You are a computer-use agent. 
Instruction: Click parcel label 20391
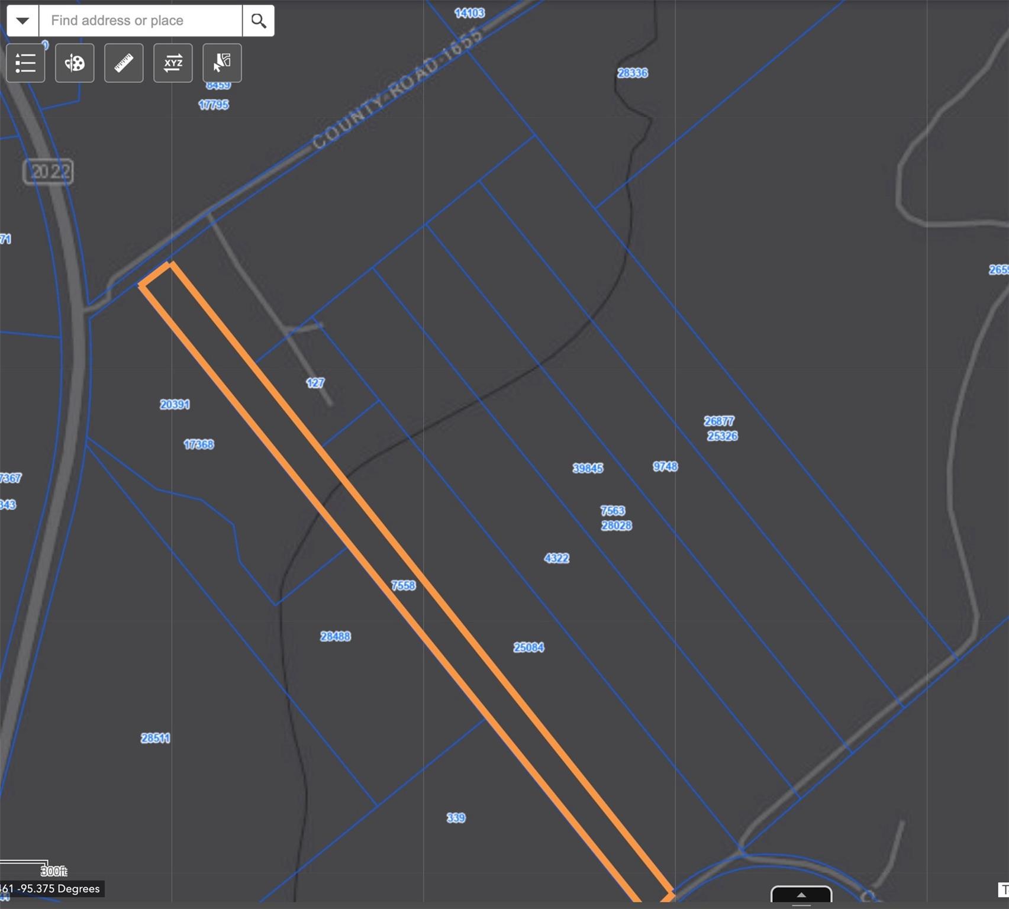click(175, 405)
